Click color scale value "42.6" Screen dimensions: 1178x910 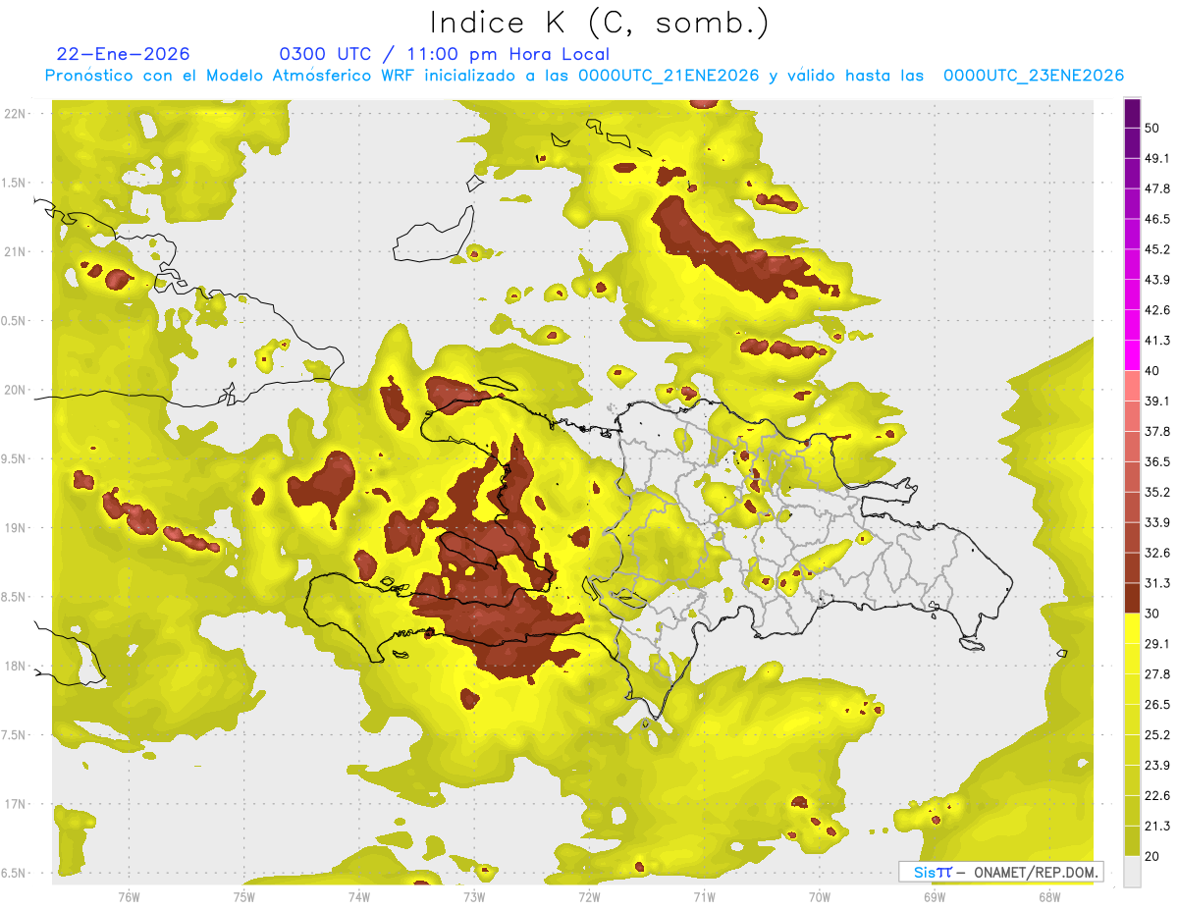1157,310
